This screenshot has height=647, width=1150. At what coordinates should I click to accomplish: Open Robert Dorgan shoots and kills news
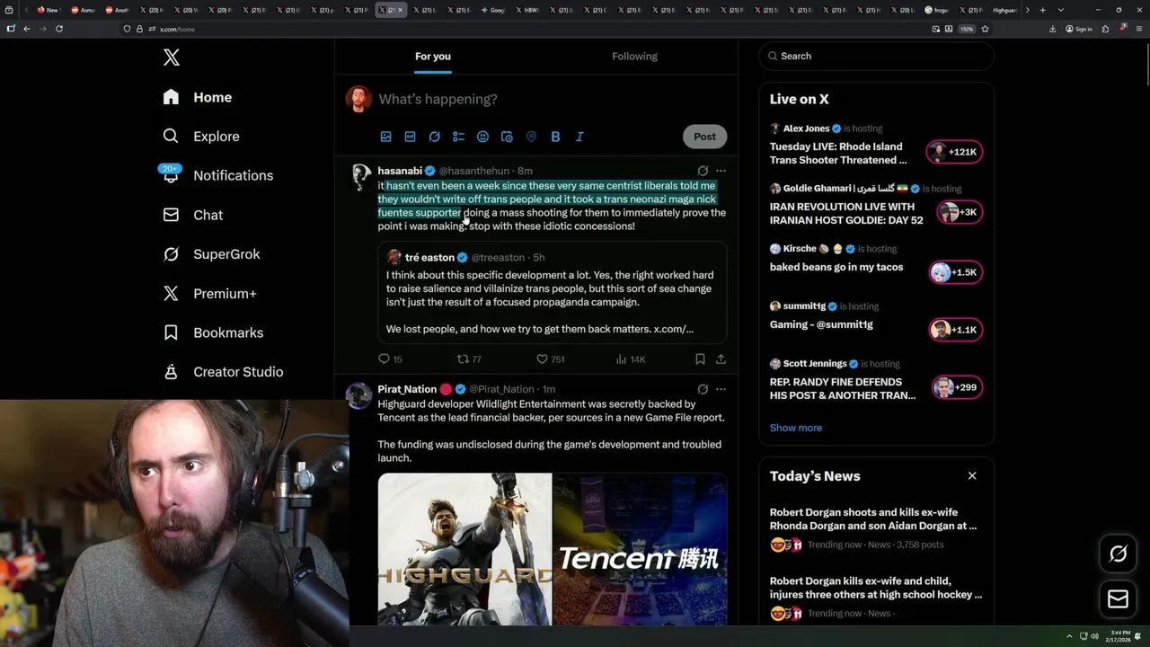coord(876,528)
